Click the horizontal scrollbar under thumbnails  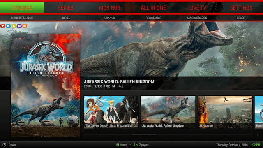click(168, 134)
